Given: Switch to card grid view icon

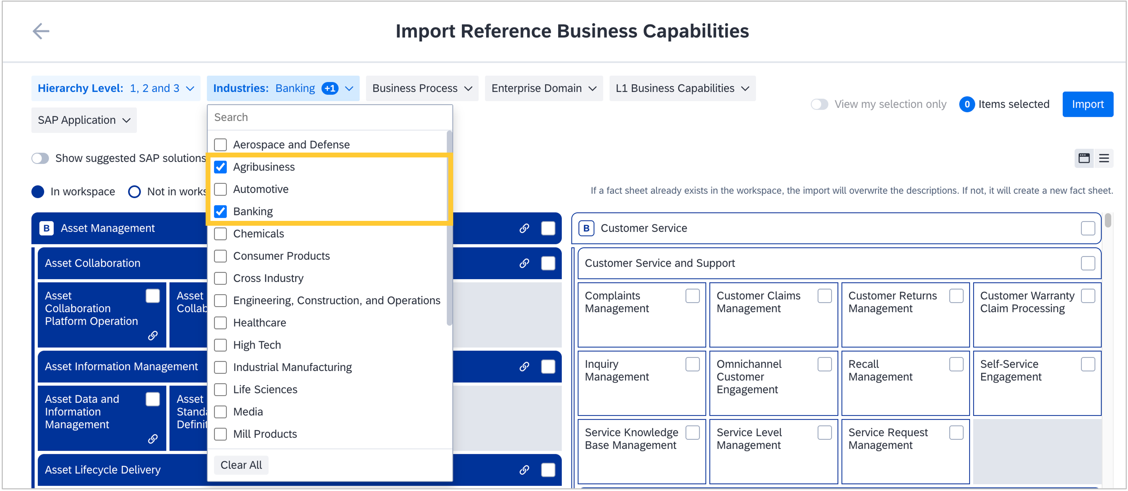Looking at the screenshot, I should point(1084,158).
